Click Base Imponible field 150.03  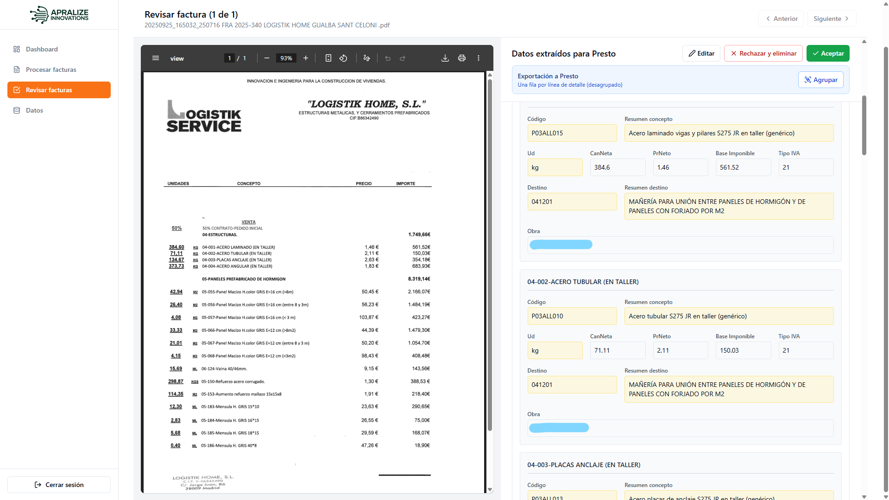click(x=743, y=350)
